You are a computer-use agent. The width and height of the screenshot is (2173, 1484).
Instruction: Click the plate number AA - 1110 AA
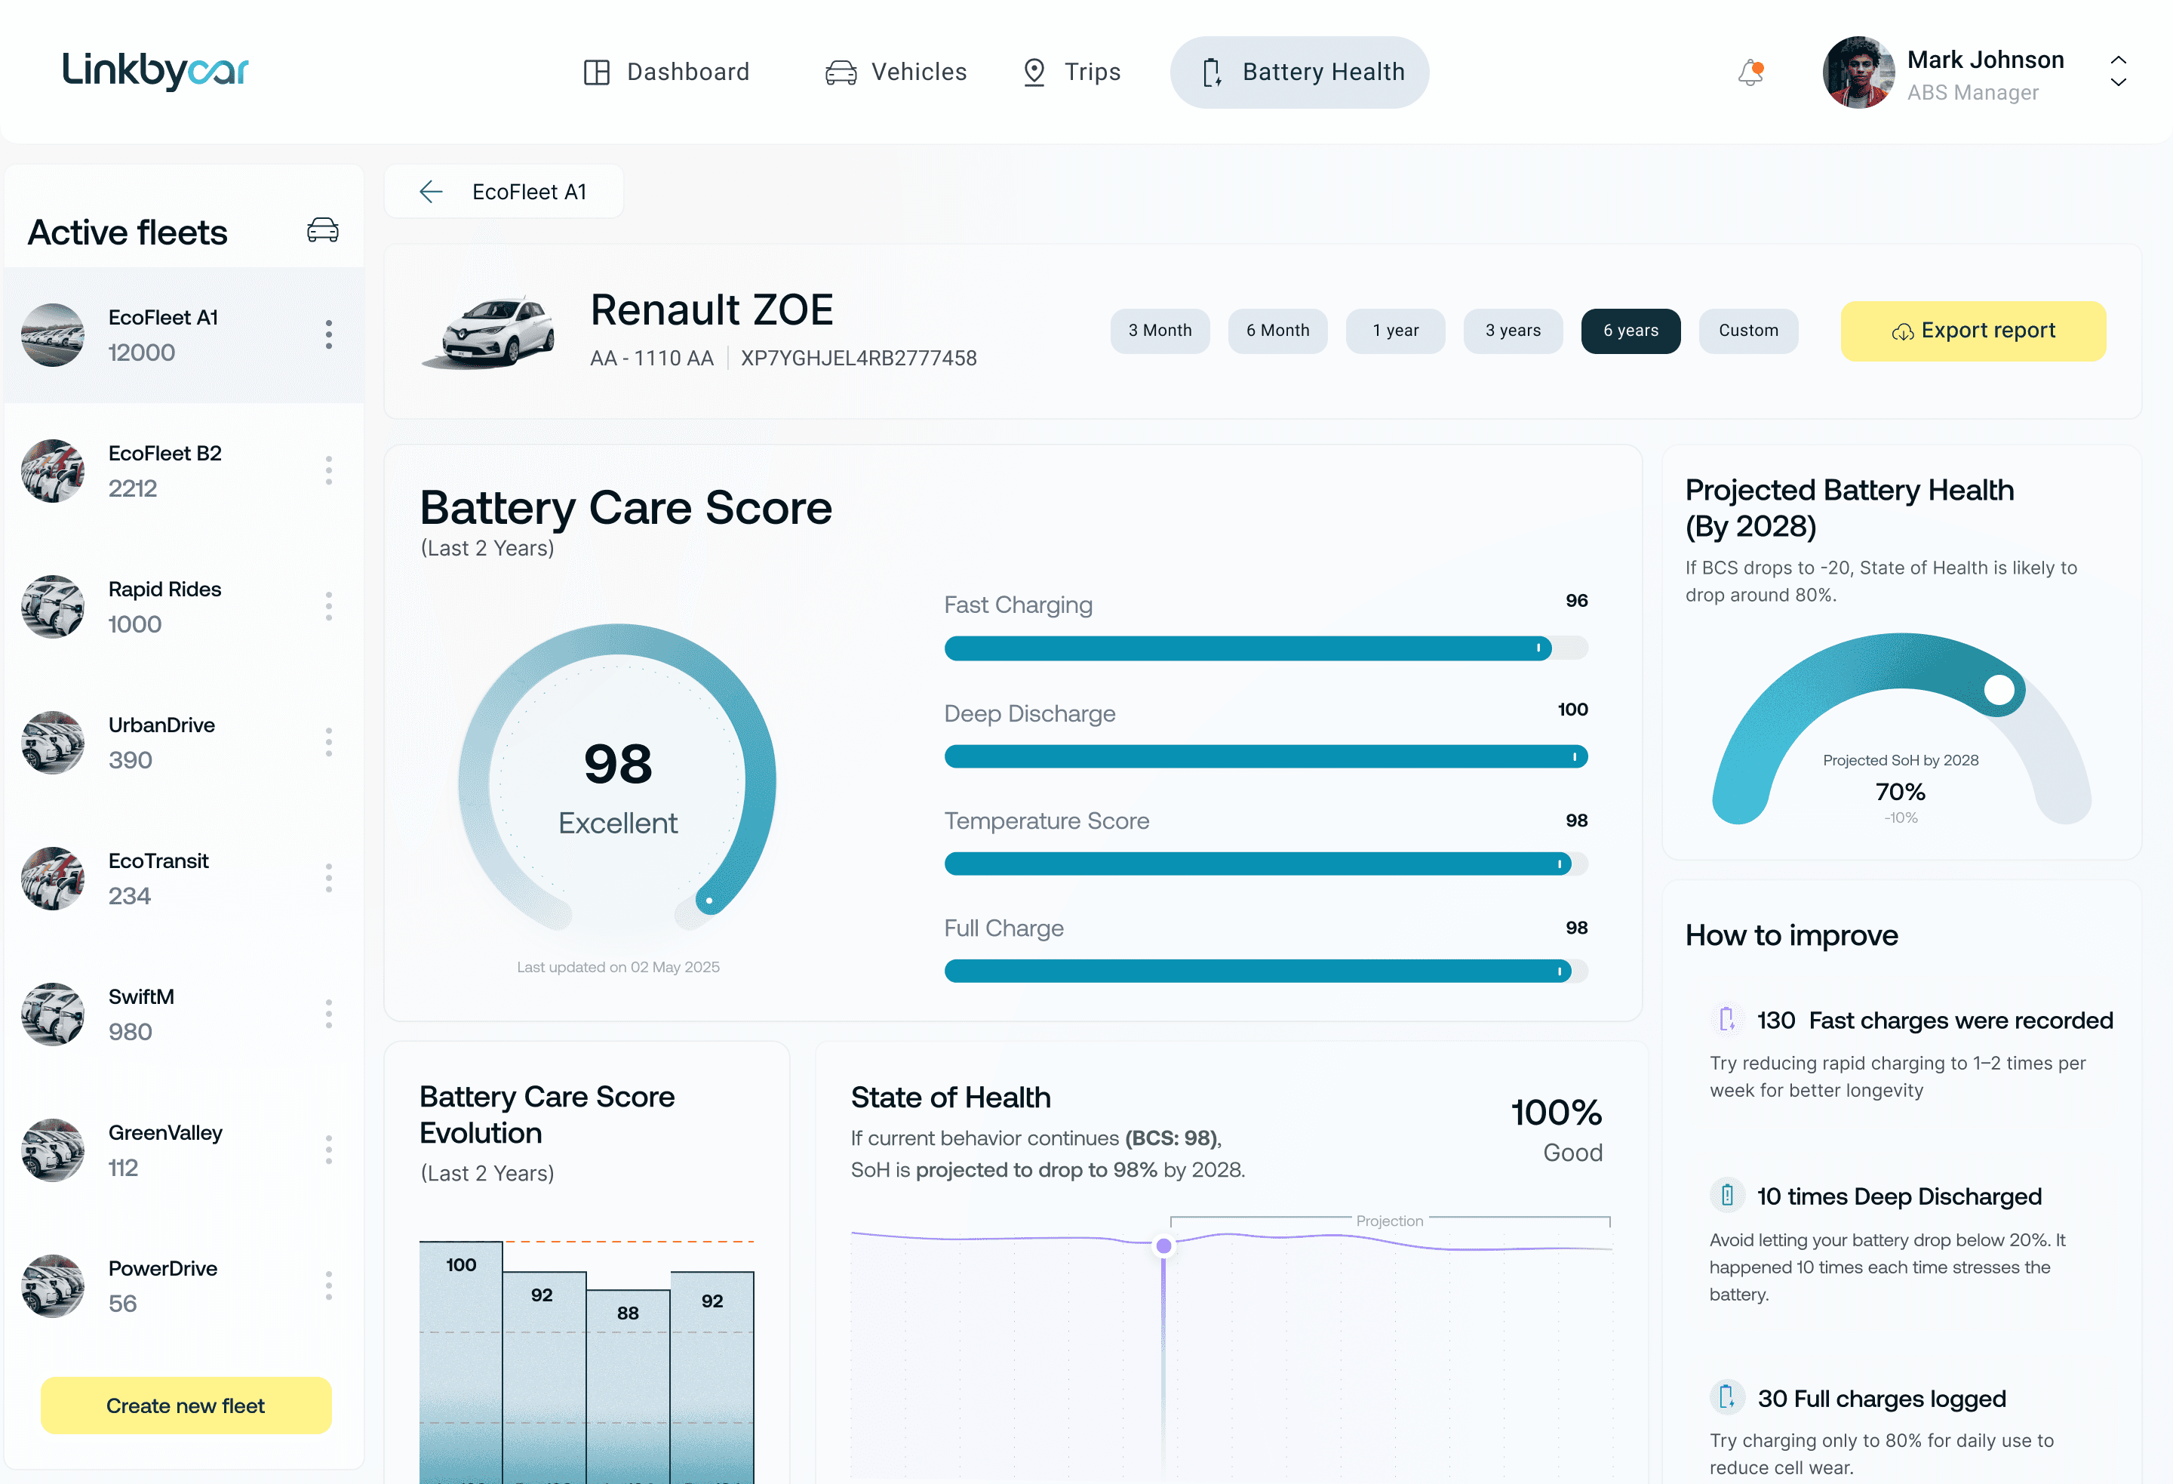point(652,359)
